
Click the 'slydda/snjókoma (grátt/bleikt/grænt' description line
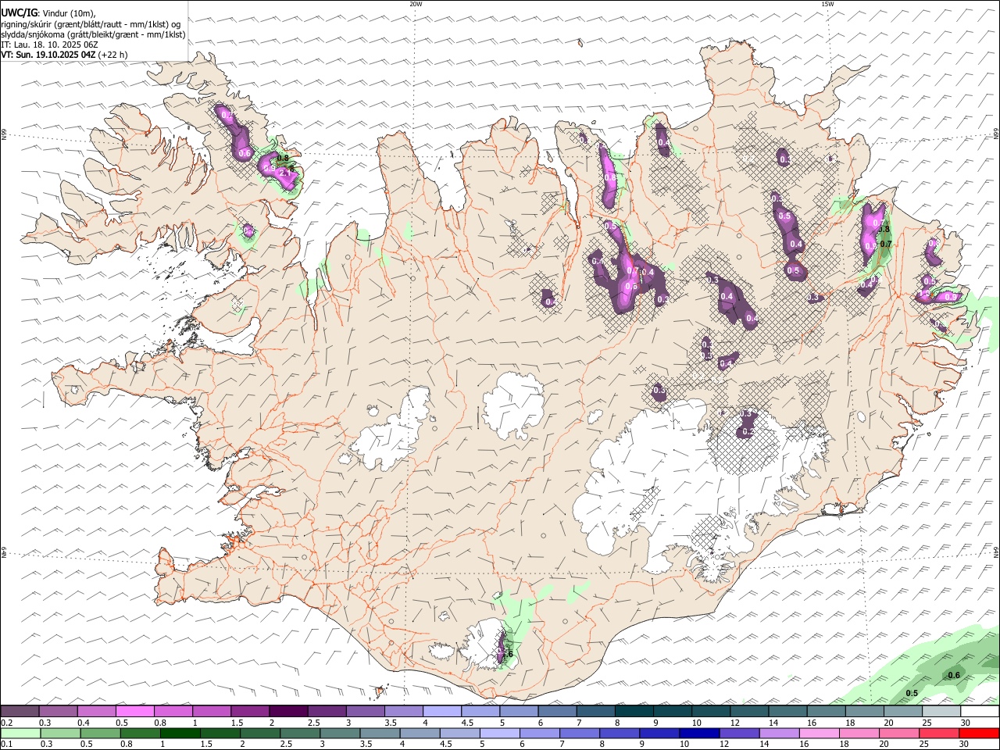[x=93, y=34]
